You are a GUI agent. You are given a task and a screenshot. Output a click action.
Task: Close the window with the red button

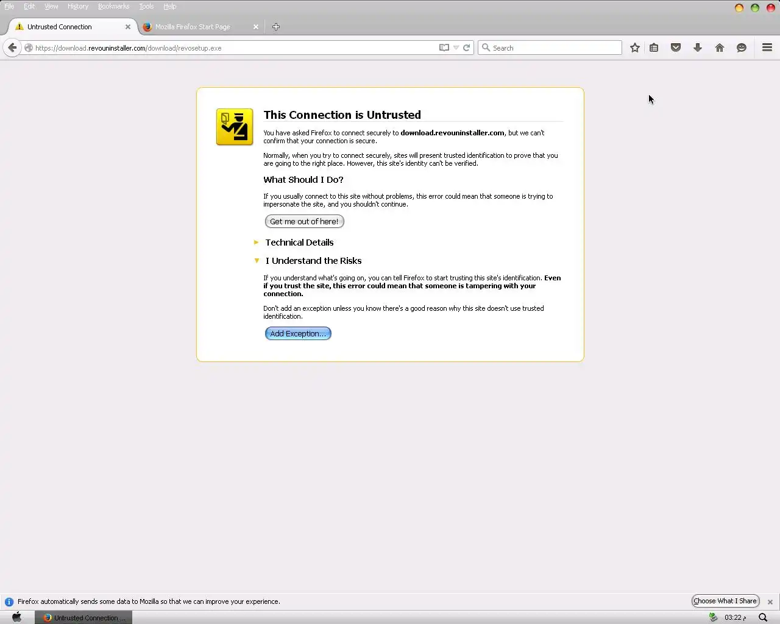[771, 8]
